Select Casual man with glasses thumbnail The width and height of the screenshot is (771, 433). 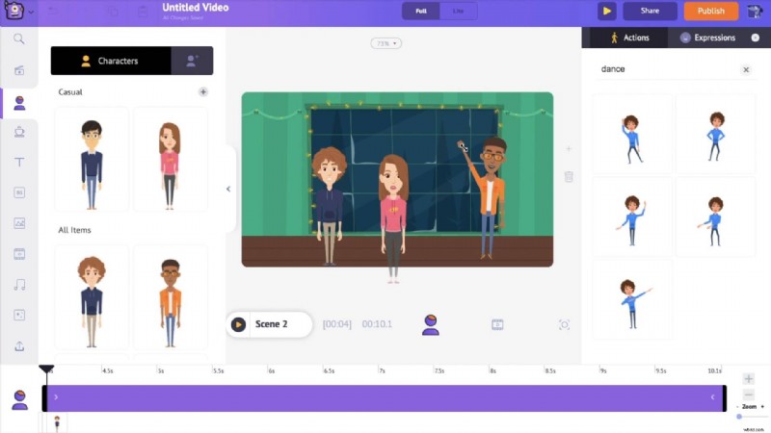pyautogui.click(x=92, y=160)
